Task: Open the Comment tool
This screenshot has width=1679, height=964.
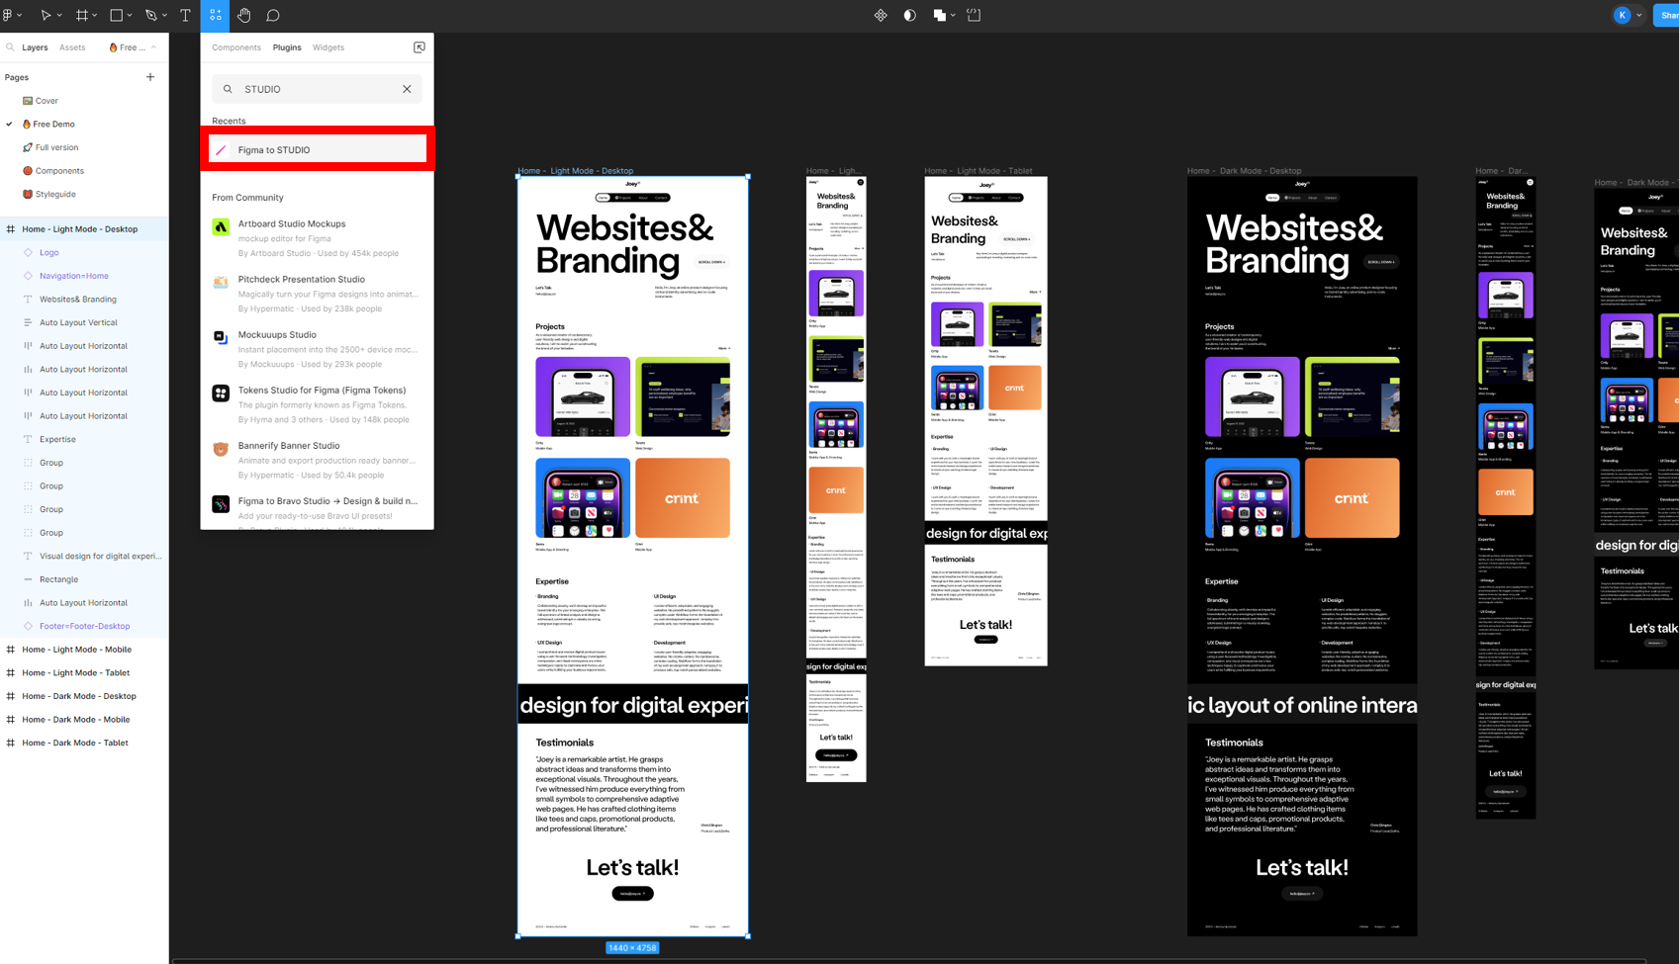Action: pos(273,15)
